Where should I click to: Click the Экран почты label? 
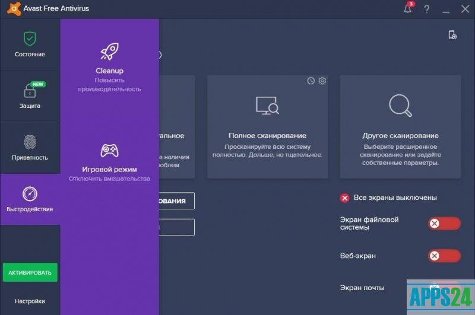(362, 288)
